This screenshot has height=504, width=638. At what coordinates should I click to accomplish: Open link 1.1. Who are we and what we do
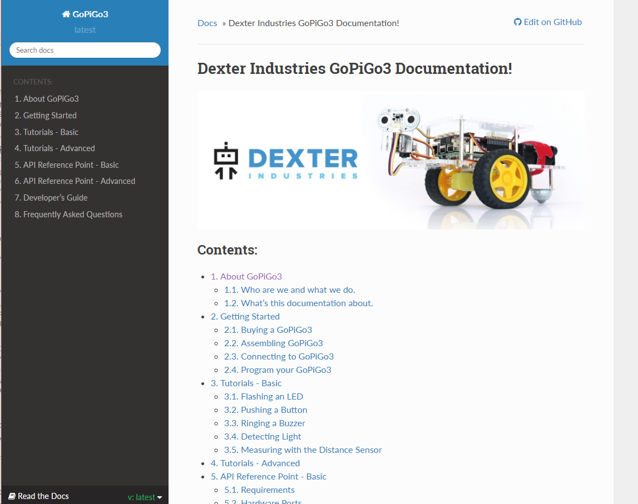290,290
